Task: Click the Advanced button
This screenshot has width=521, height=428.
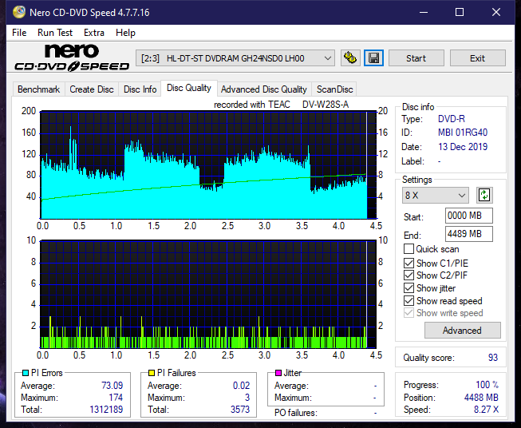Action: [462, 331]
